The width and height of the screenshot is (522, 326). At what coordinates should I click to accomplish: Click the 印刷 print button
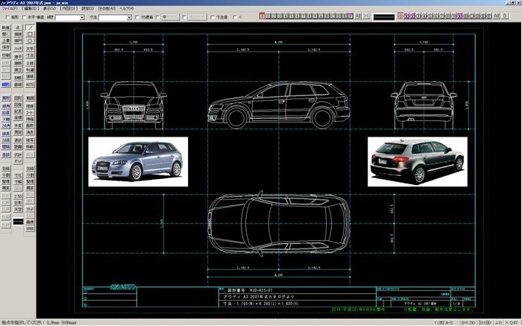(6, 55)
